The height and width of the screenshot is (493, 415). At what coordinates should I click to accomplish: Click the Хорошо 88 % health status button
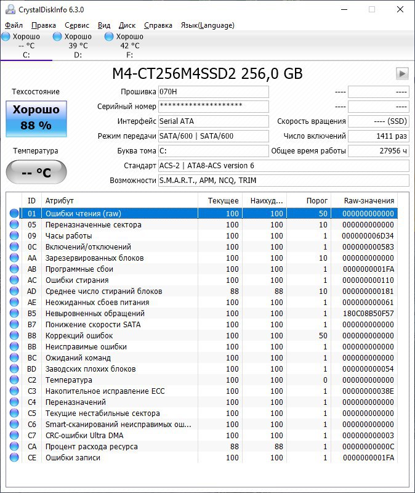36,118
